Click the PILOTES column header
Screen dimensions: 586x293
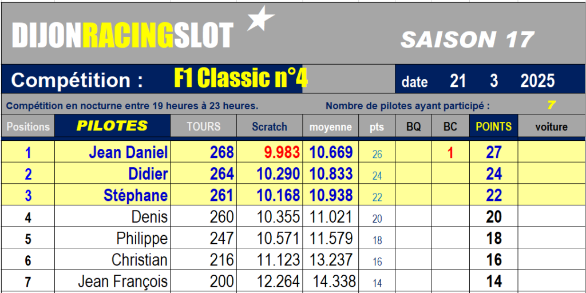coord(113,125)
